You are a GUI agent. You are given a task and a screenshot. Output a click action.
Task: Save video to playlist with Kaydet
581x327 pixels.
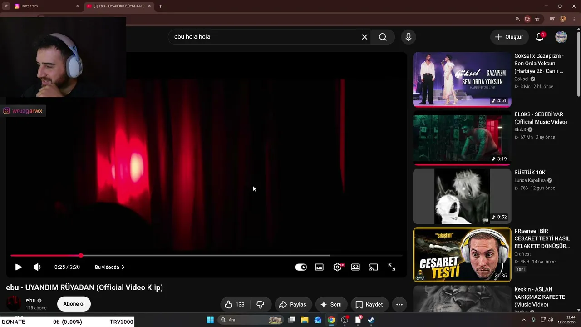(x=369, y=304)
